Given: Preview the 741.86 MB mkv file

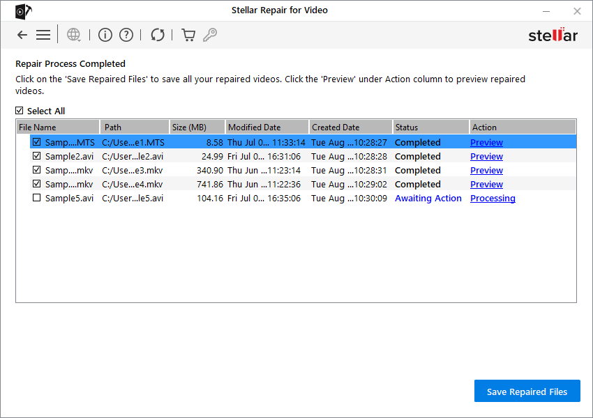Looking at the screenshot, I should [486, 184].
